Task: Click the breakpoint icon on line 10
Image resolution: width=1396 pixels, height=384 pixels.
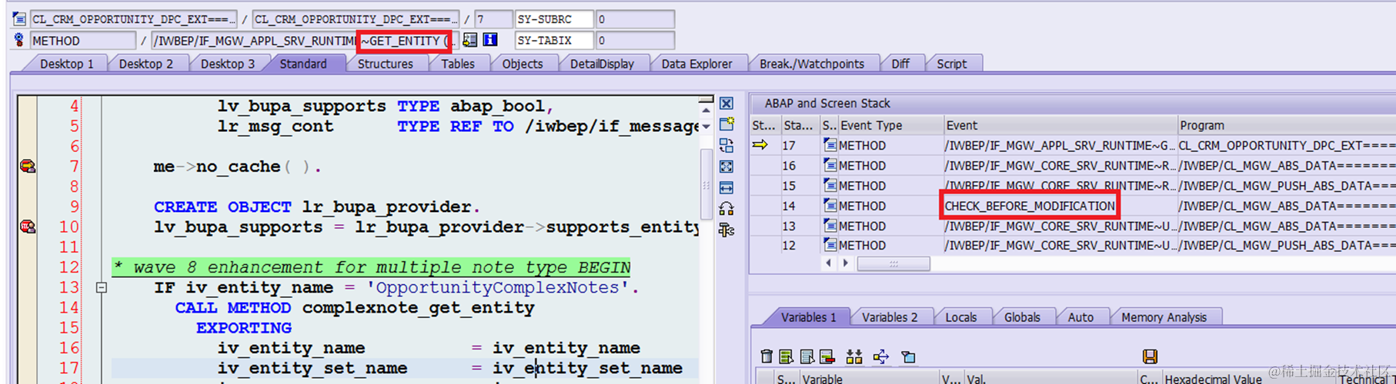Action: tap(28, 227)
